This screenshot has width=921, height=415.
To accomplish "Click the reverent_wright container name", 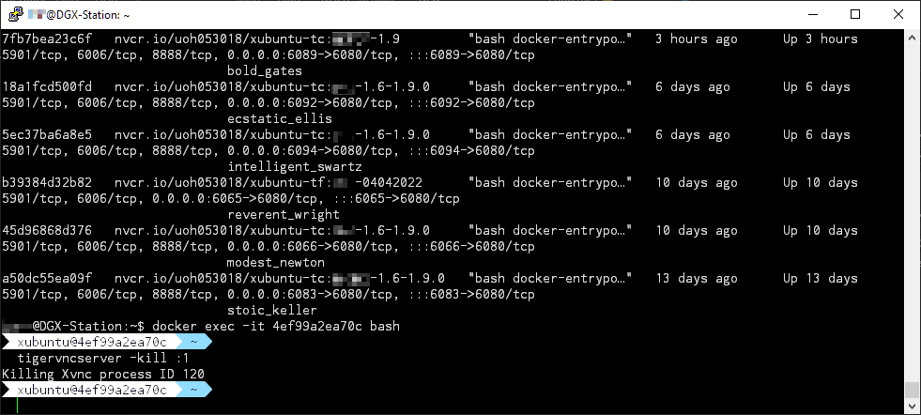I will click(x=284, y=215).
